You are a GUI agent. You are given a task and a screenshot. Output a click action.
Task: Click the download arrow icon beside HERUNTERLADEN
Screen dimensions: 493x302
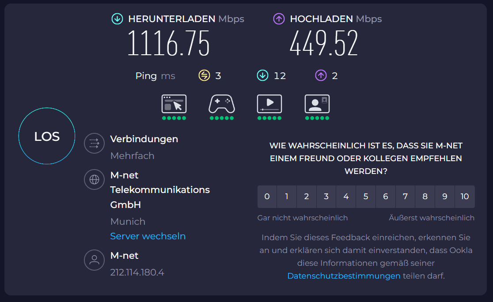tap(117, 19)
